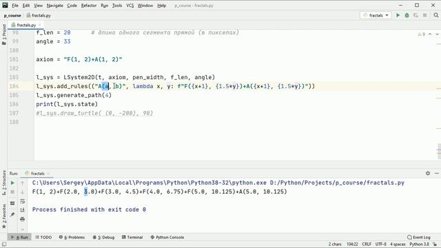The height and width of the screenshot is (248, 441).
Task: Print the console output icon
Action: coord(23,219)
